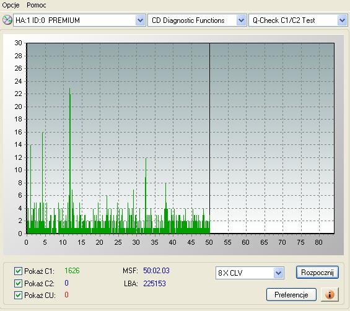Viewport: 350px width, 311px height.
Task: Click the vertical progress marker line at 50
Action: (209, 138)
